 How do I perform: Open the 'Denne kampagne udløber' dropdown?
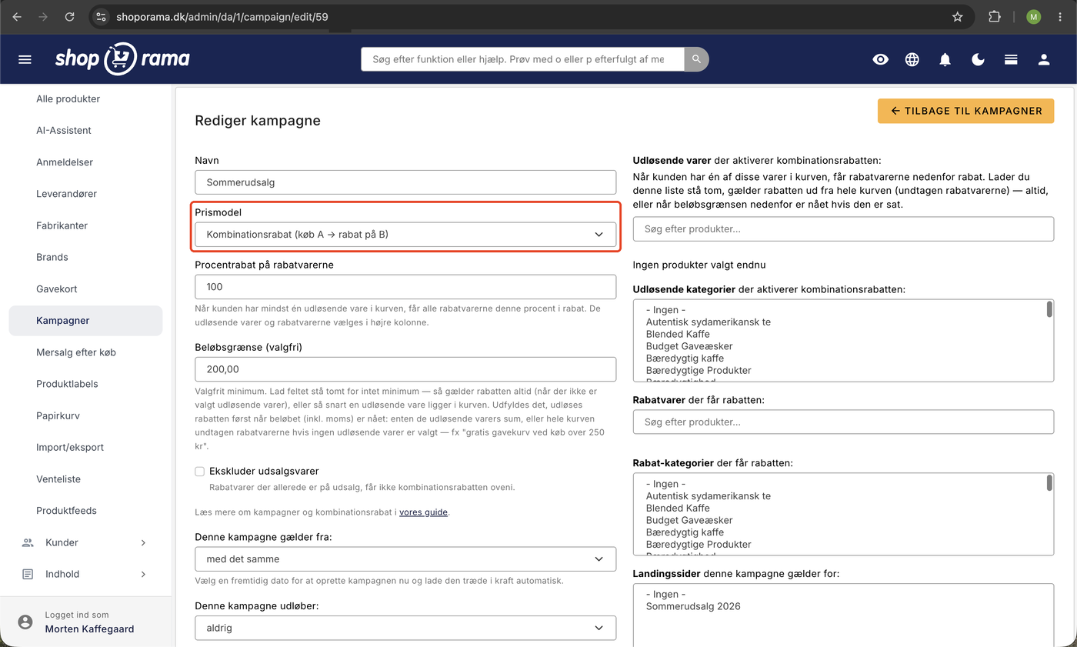pyautogui.click(x=405, y=628)
